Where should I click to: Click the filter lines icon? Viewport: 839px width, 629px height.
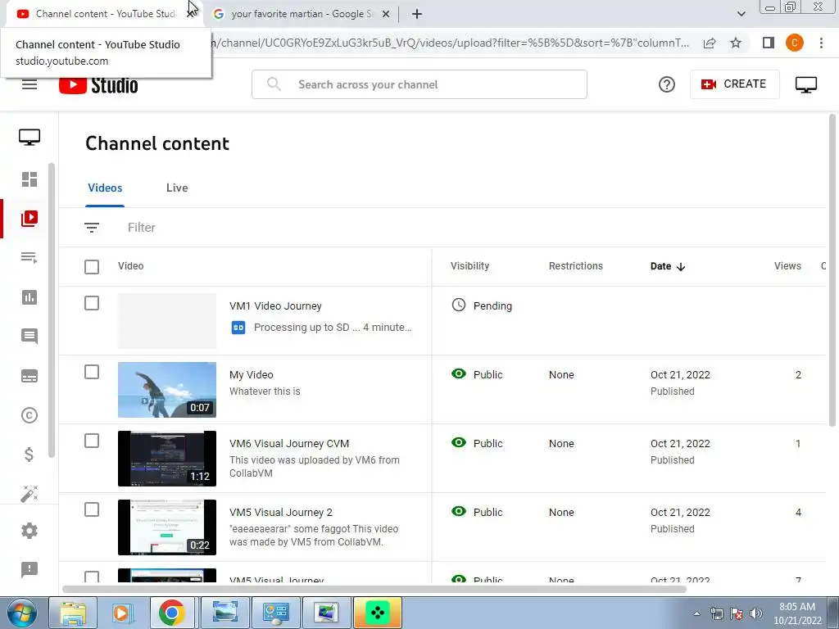coord(92,228)
